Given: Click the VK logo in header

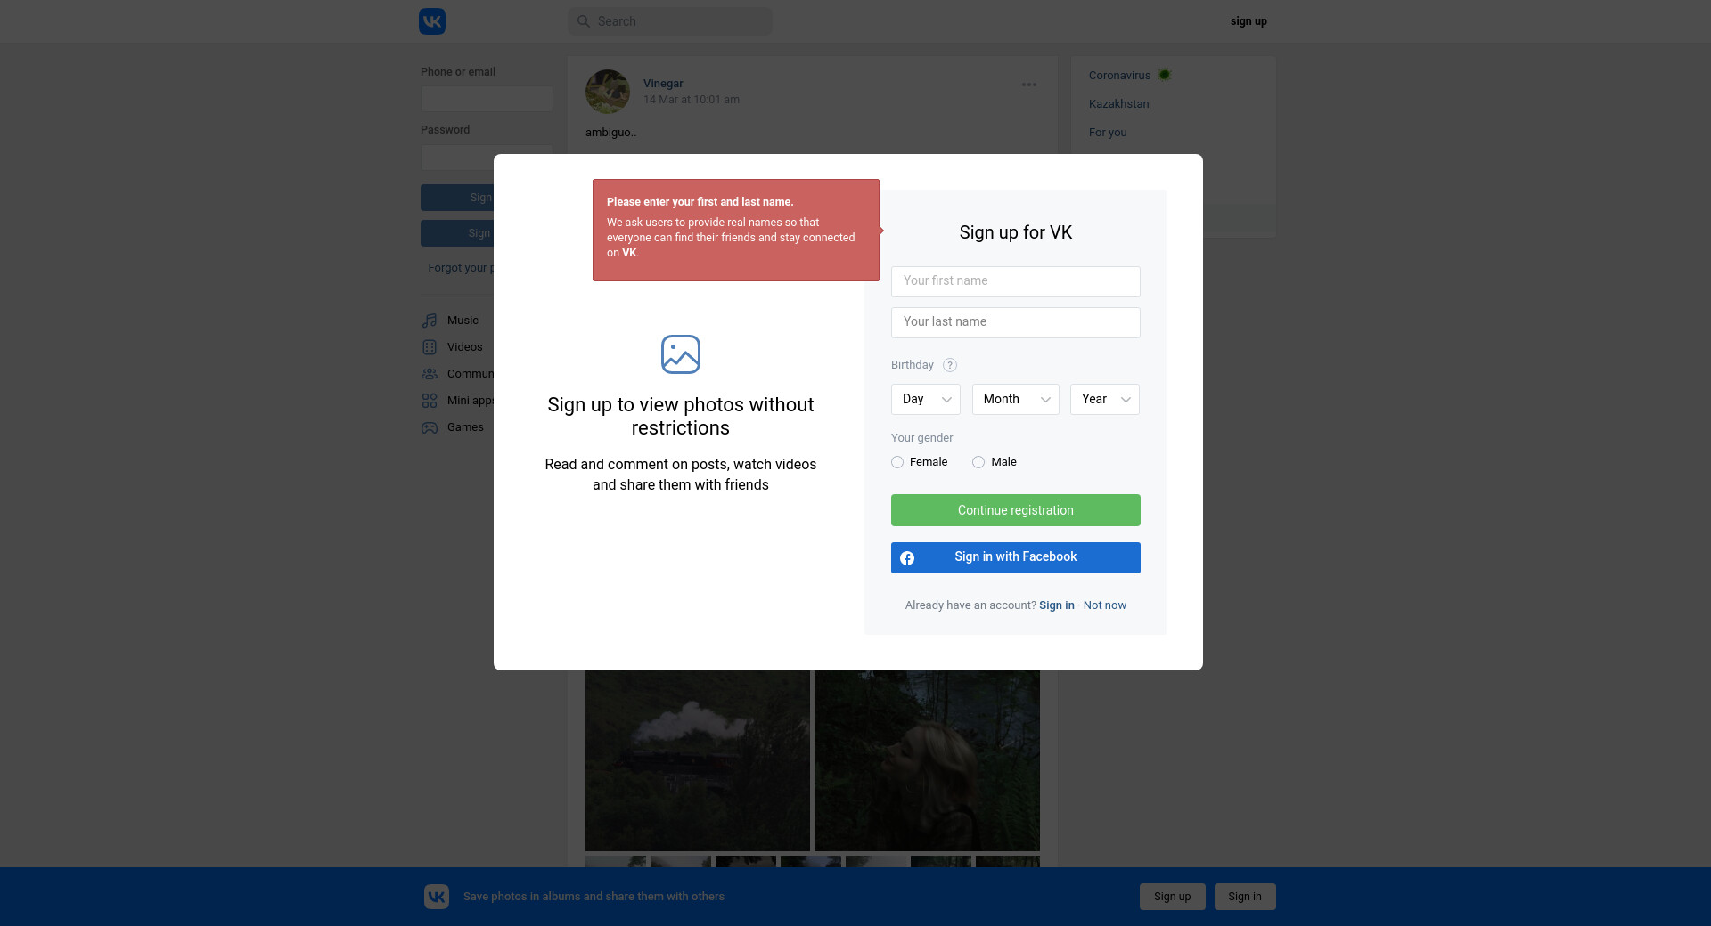Looking at the screenshot, I should pos(432,21).
